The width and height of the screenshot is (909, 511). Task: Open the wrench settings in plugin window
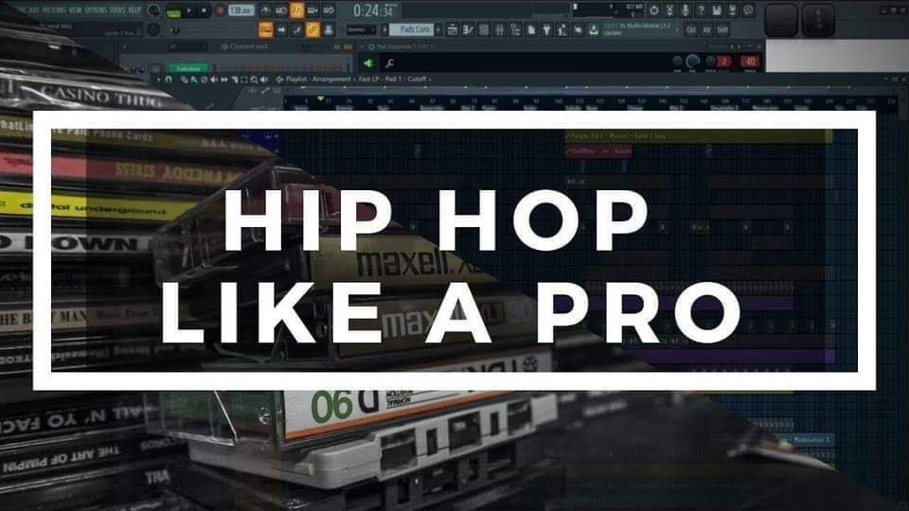click(x=389, y=63)
